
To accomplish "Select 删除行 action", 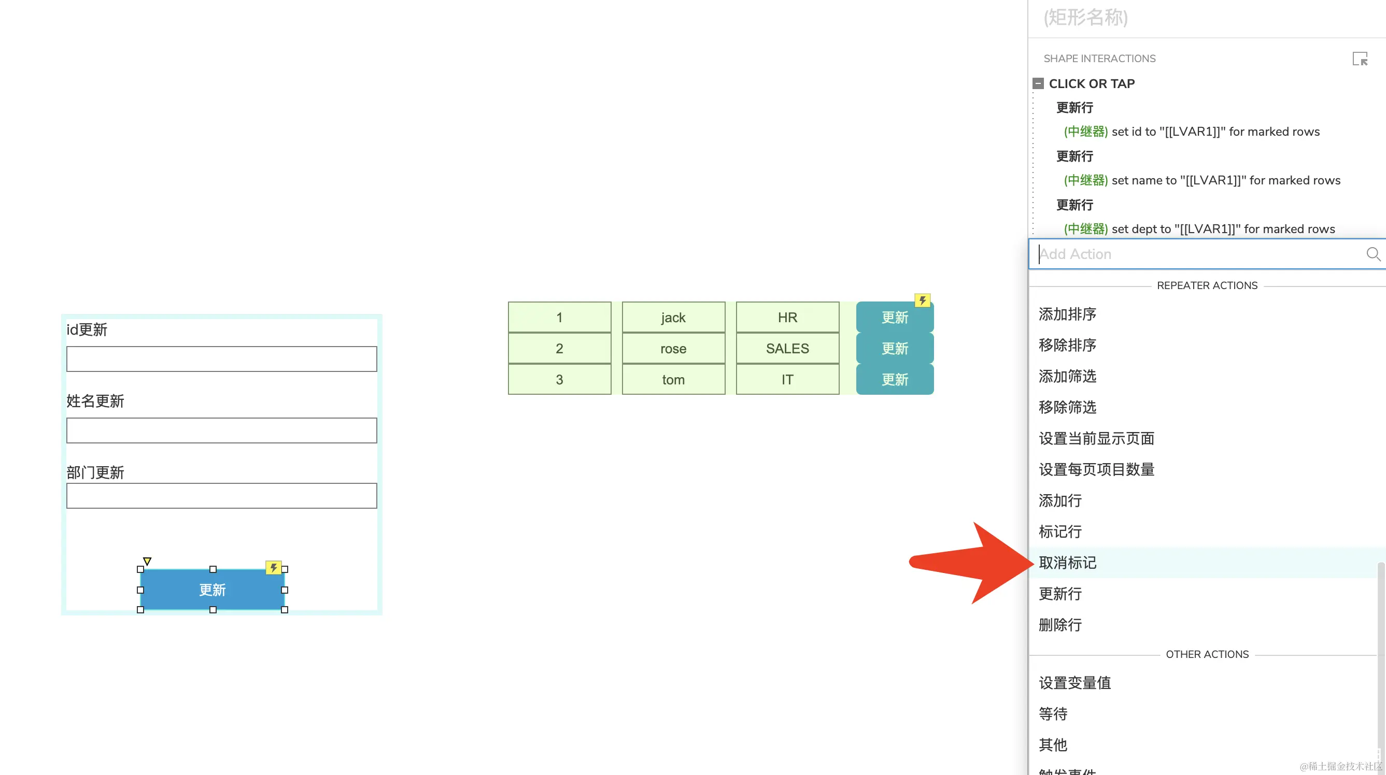I will (x=1060, y=625).
